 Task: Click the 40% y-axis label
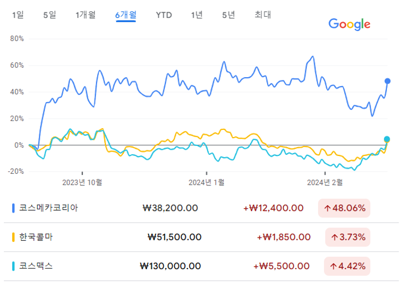point(17,92)
